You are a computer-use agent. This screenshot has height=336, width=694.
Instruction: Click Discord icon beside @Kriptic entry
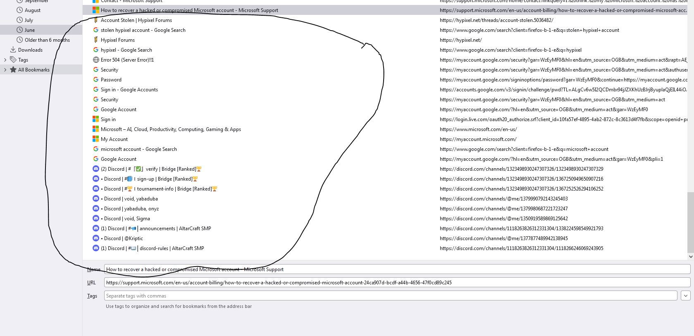(x=96, y=238)
